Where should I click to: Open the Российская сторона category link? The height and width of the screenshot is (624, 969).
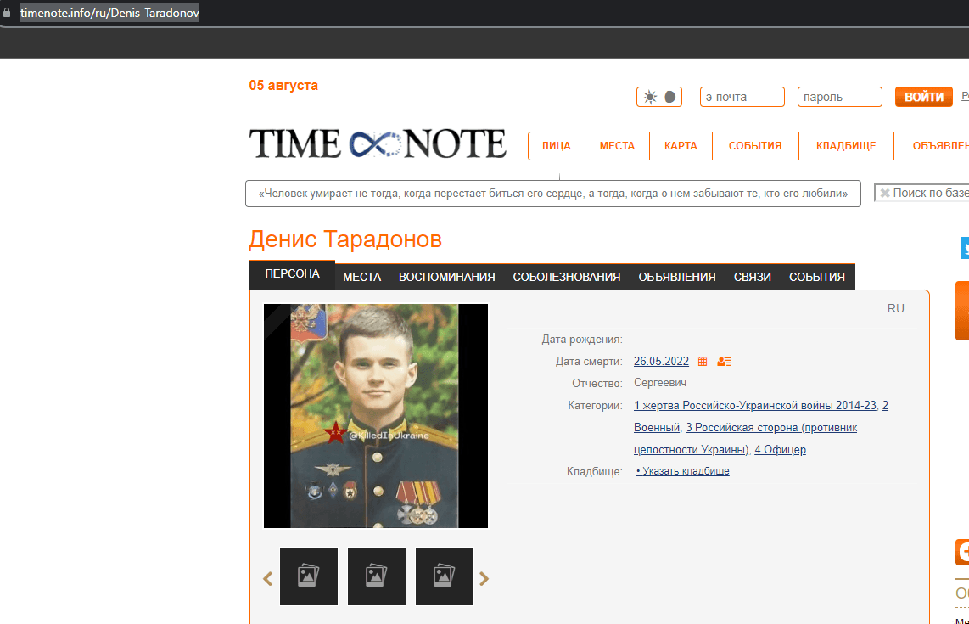point(771,428)
